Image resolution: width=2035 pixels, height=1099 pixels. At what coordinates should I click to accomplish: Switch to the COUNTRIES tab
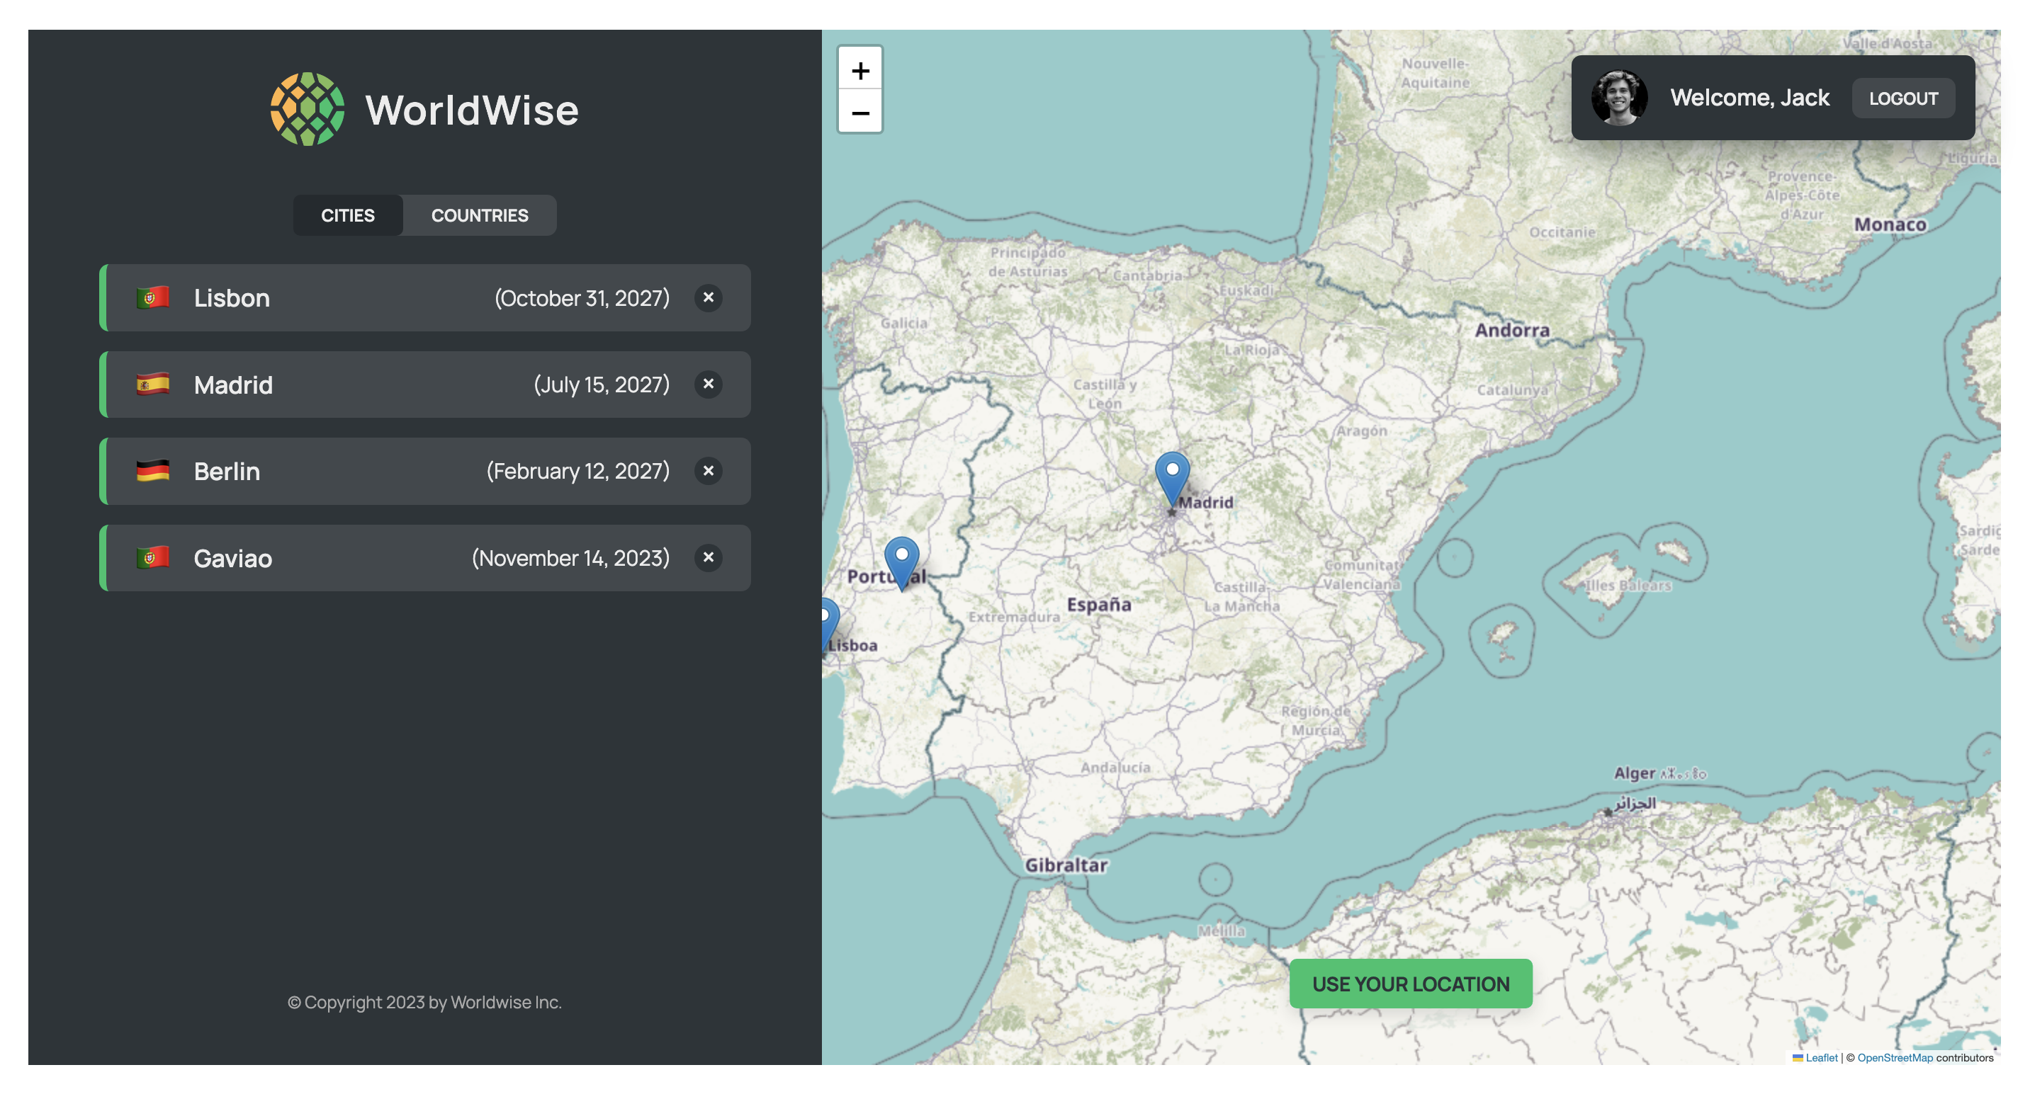(x=479, y=214)
